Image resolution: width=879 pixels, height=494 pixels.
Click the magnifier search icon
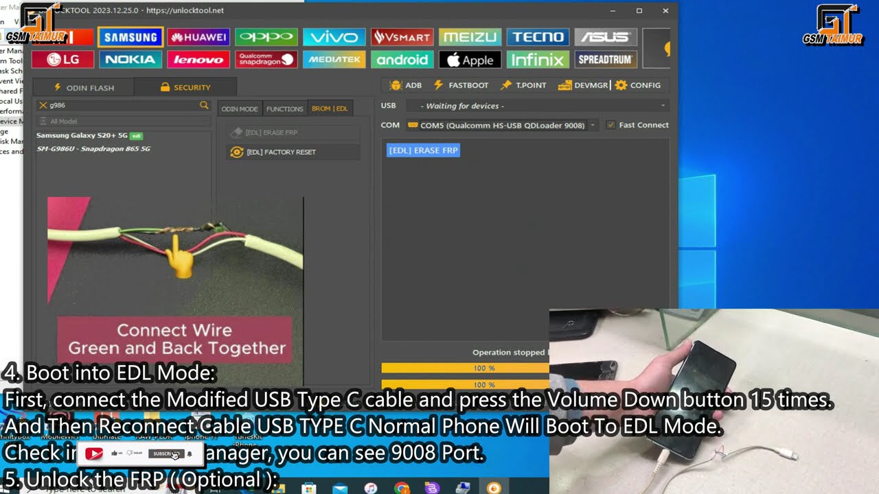[204, 105]
